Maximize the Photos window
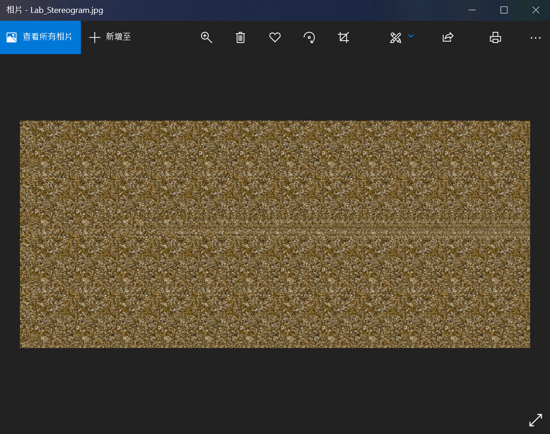This screenshot has width=550, height=434. point(504,10)
